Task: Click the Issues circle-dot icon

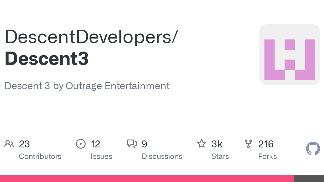Action: 81,144
